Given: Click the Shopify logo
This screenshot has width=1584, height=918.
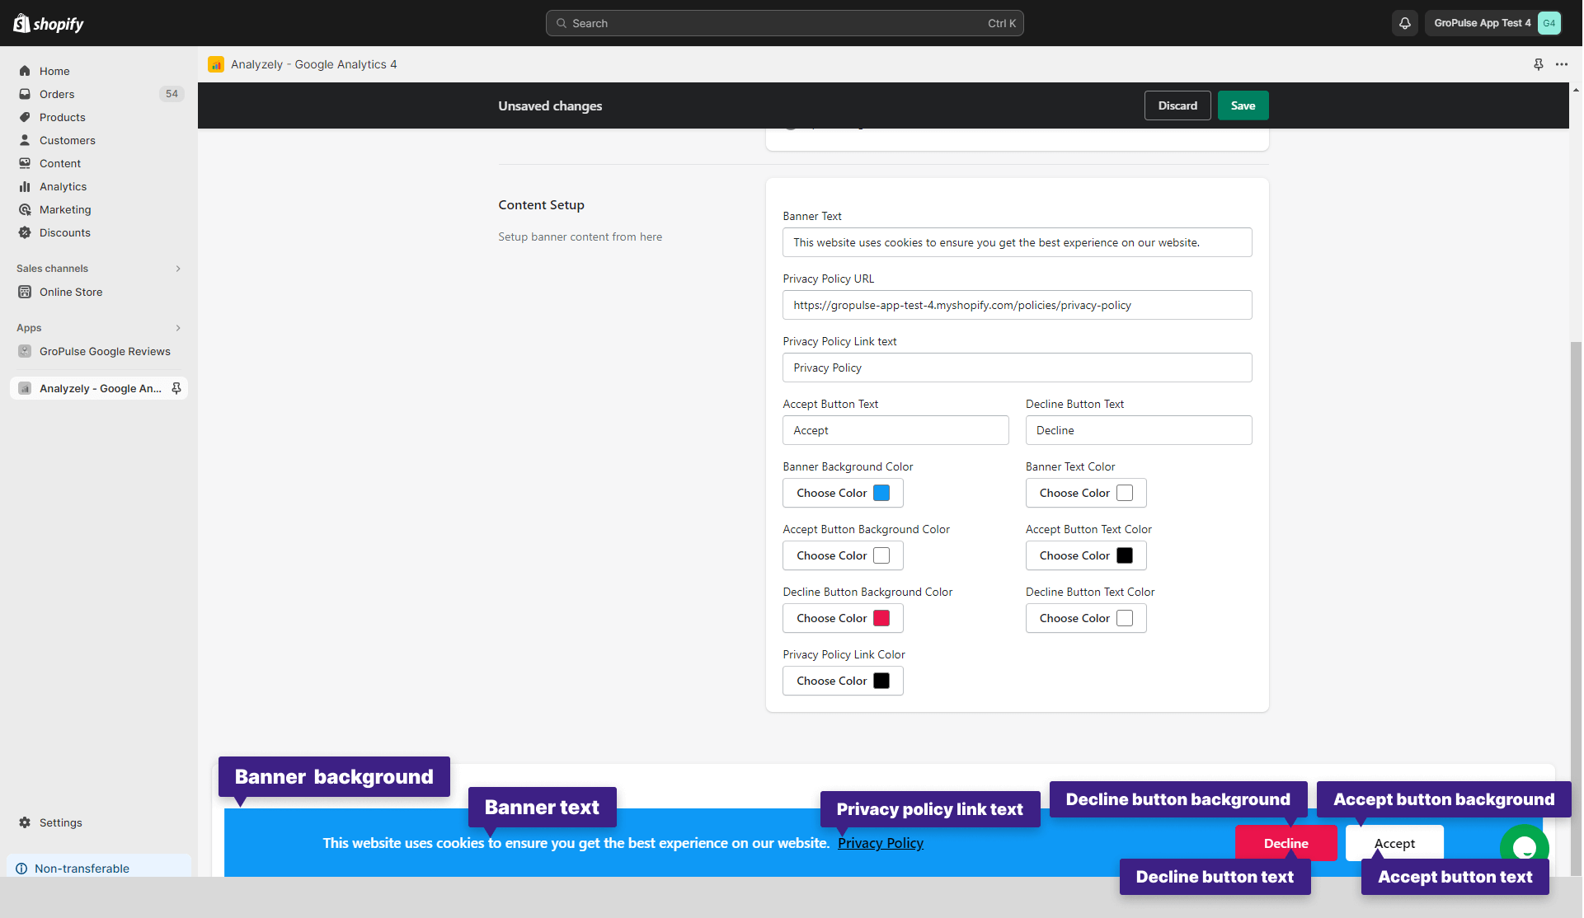Looking at the screenshot, I should (x=49, y=23).
